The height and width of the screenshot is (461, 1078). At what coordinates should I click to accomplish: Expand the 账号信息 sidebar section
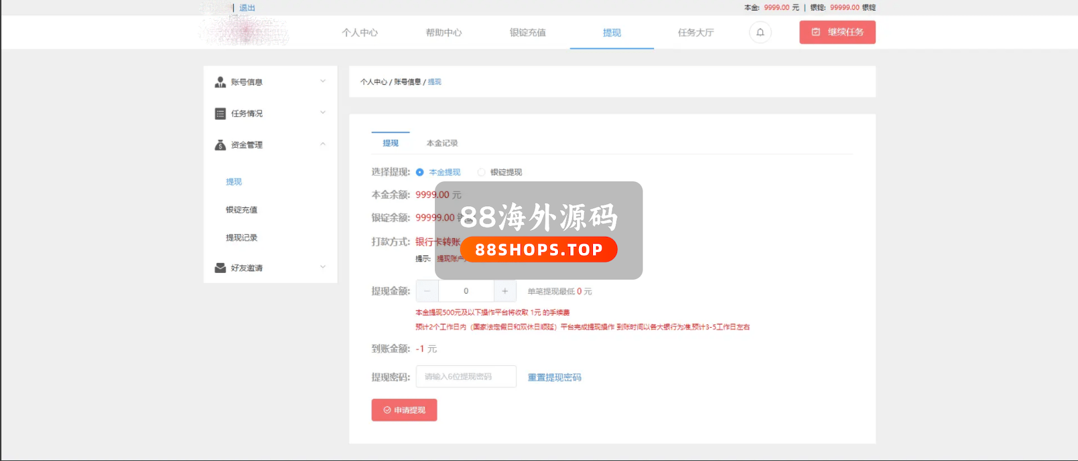[322, 82]
